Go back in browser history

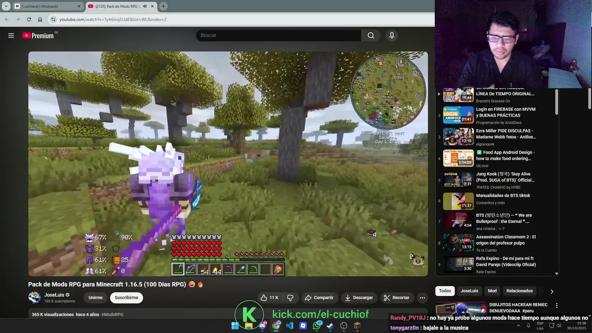coord(6,19)
